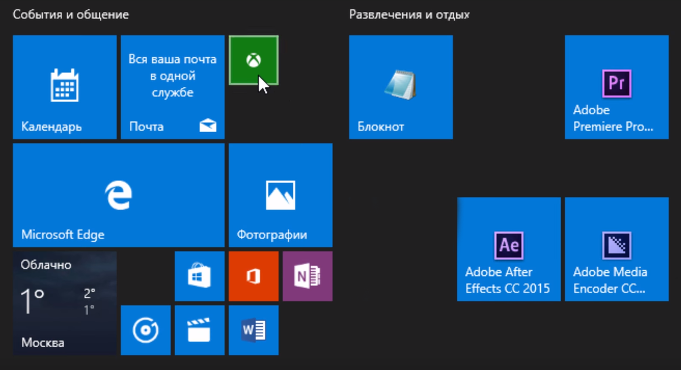Launch the Office tile

click(x=254, y=276)
